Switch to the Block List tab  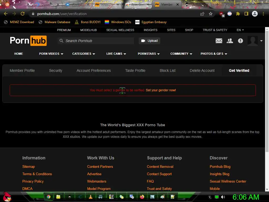[x=167, y=70]
